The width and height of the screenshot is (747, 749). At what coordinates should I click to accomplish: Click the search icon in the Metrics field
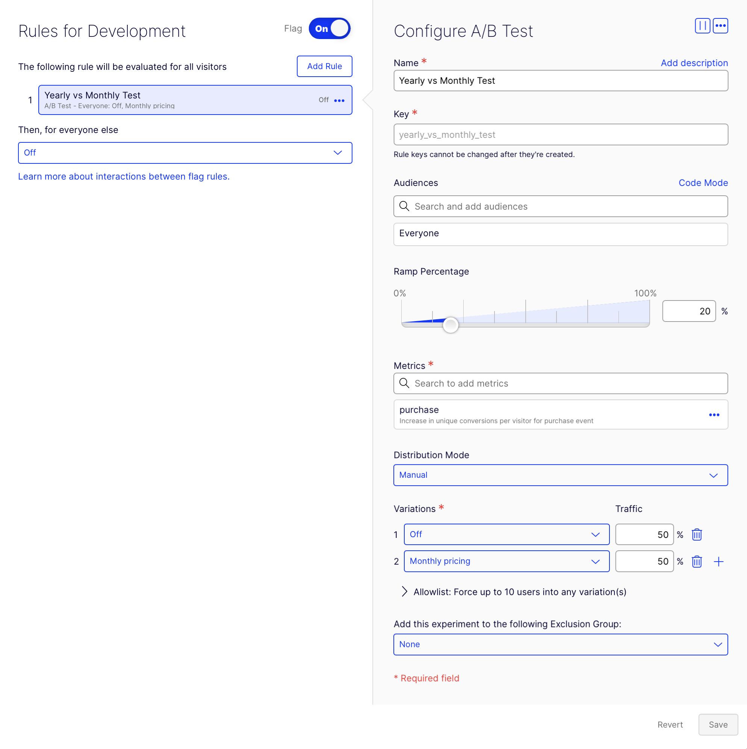(404, 383)
